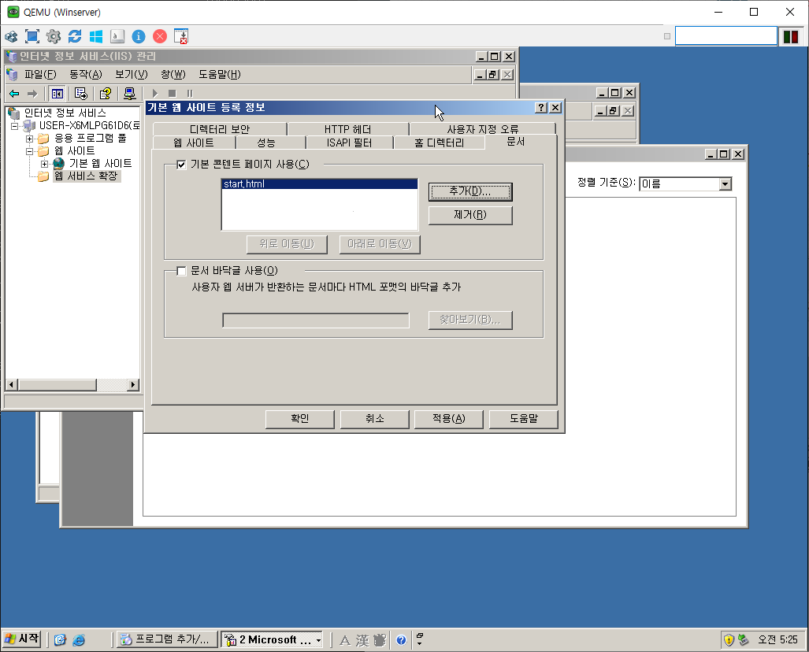Switch to the 디렉터리 보안 tab
The image size is (809, 652).
coord(219,129)
